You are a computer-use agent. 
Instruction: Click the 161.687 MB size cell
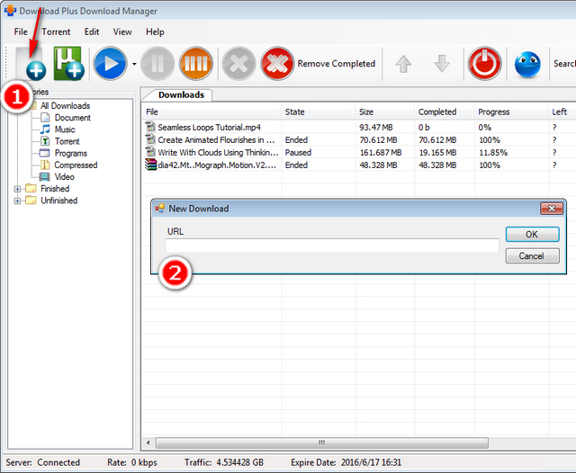381,152
